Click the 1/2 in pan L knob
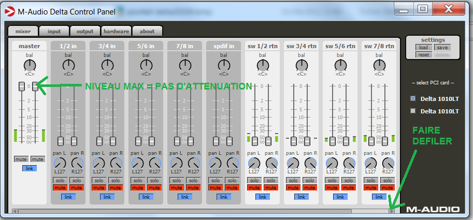Image resolution: width=473 pixels, height=220 pixels. [x=60, y=164]
